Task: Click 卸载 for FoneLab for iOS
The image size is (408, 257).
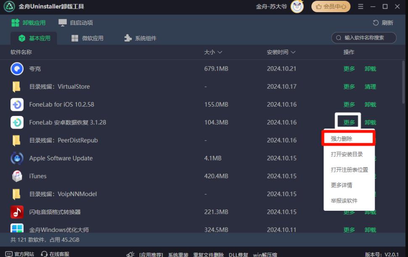Action: 370,105
